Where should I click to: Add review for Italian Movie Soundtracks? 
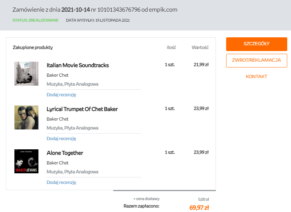tap(61, 95)
